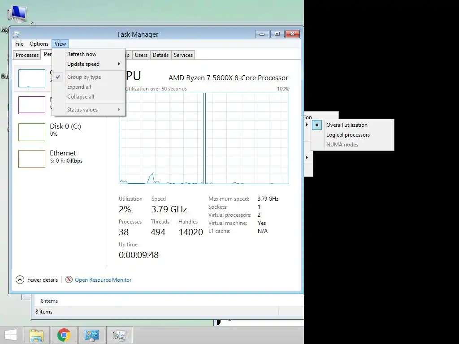
Task: Expand the Status values submenu
Action: (x=89, y=110)
